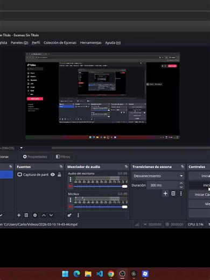Screen dimensions: 210x280
Task: Click the CPU: 3.1% status text
Action: pyautogui.click(x=195, y=225)
